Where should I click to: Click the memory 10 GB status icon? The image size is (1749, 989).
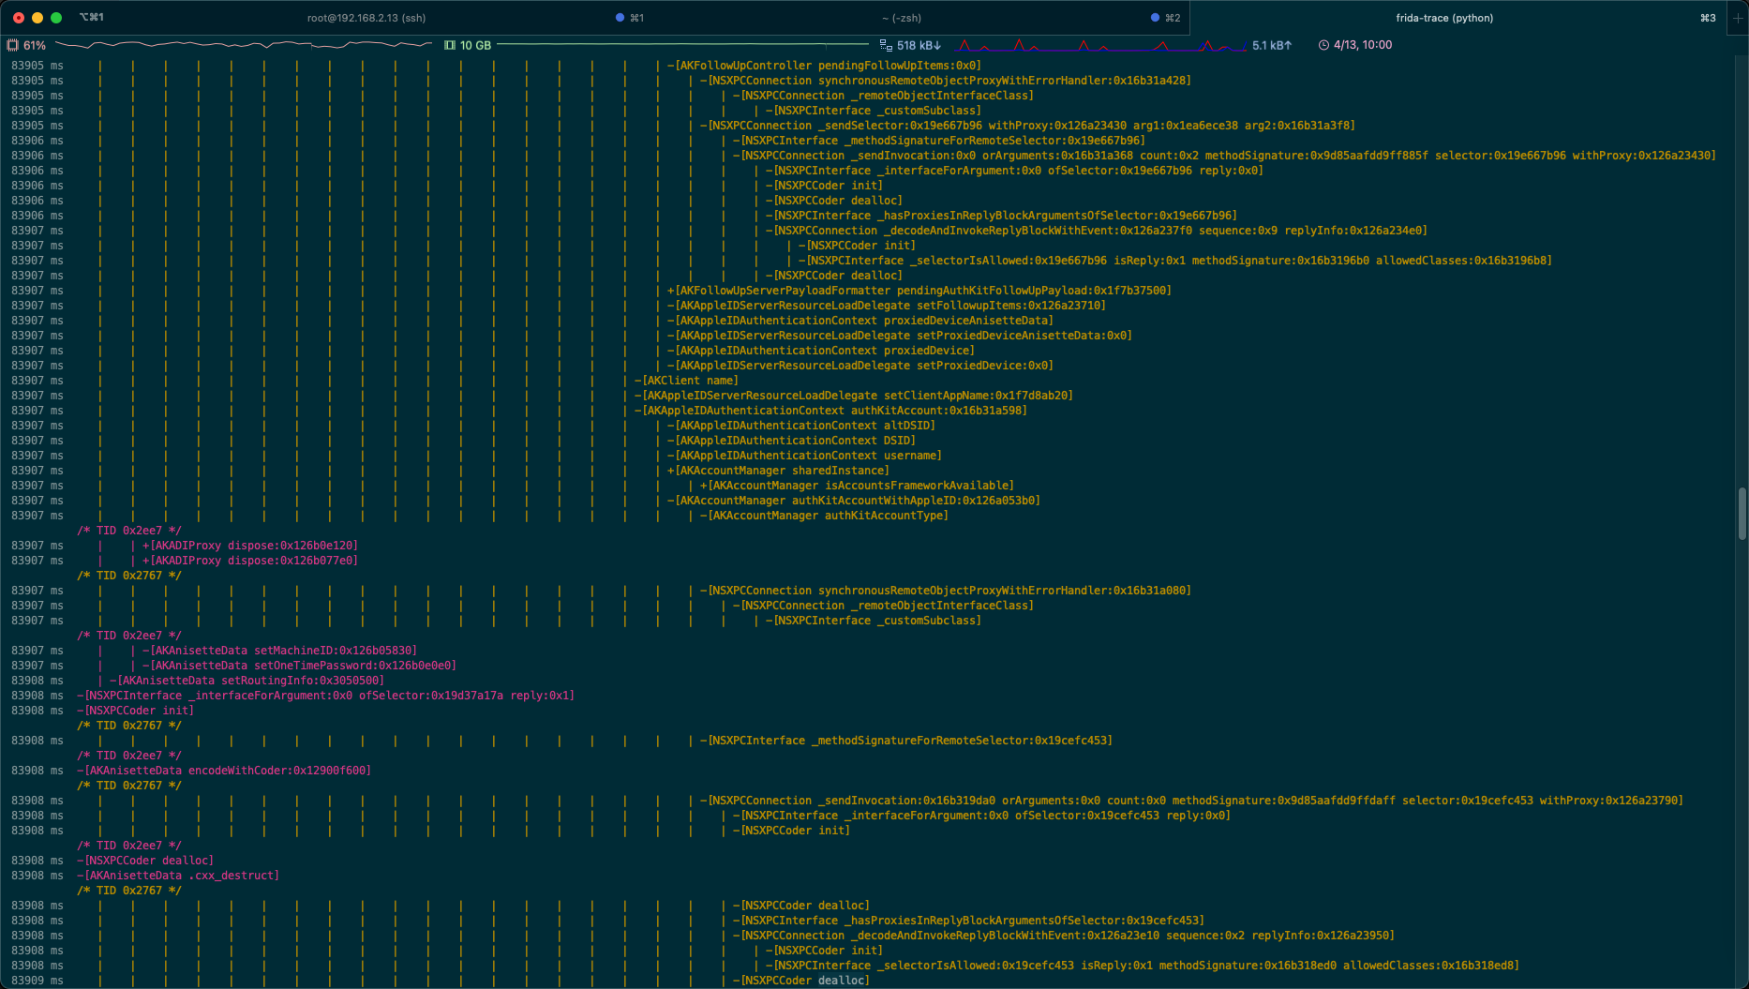[450, 45]
